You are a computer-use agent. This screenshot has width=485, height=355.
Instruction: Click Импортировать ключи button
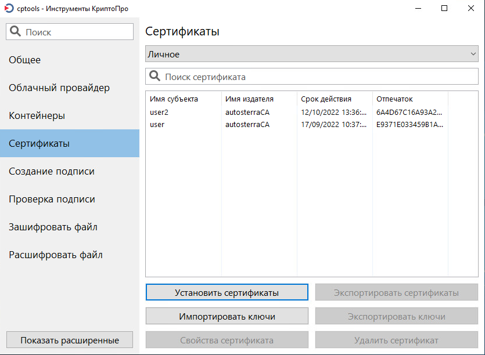(x=227, y=316)
